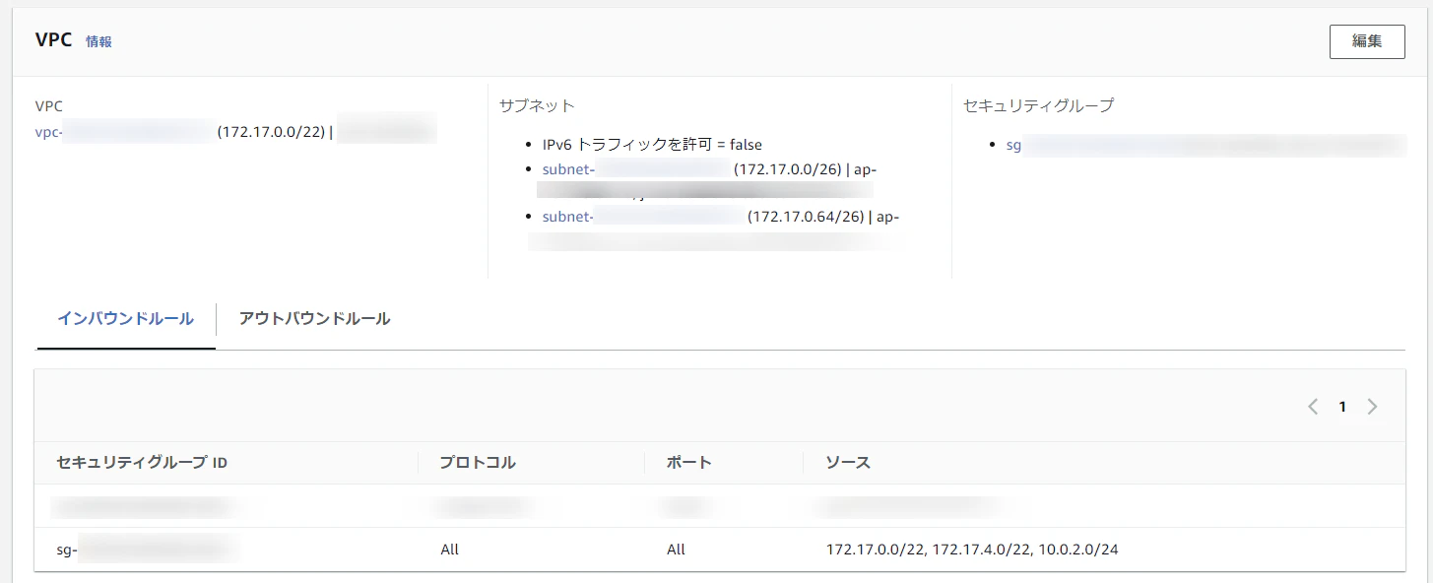1433x583 pixels.
Task: Open the subnet link for 172.17.0.0/26
Action: (x=636, y=169)
